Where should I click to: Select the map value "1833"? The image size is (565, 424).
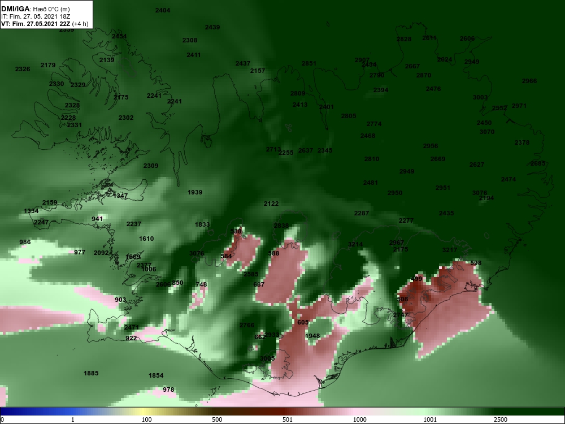[x=202, y=224]
